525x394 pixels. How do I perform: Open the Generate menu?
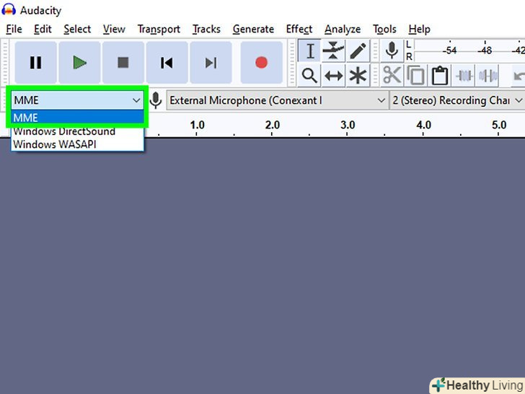tap(253, 29)
